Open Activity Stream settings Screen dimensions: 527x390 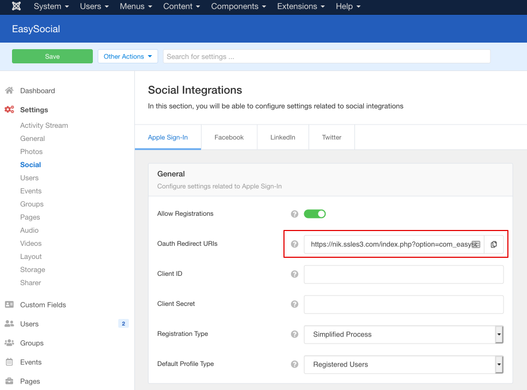pyautogui.click(x=44, y=126)
